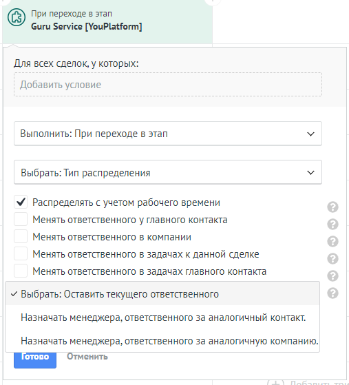The width and height of the screenshot is (349, 385).
Task: Check Менять ответственного в компании
Action: (21, 236)
